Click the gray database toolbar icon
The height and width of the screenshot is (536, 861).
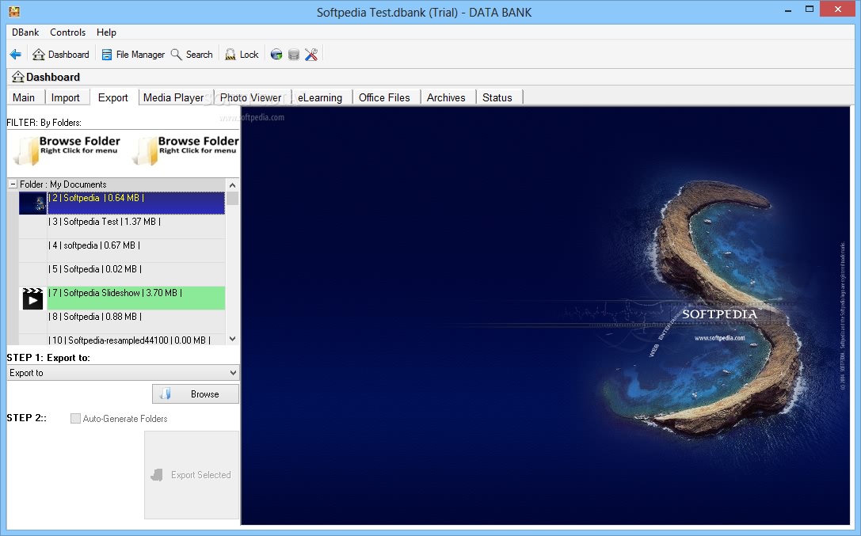(294, 55)
